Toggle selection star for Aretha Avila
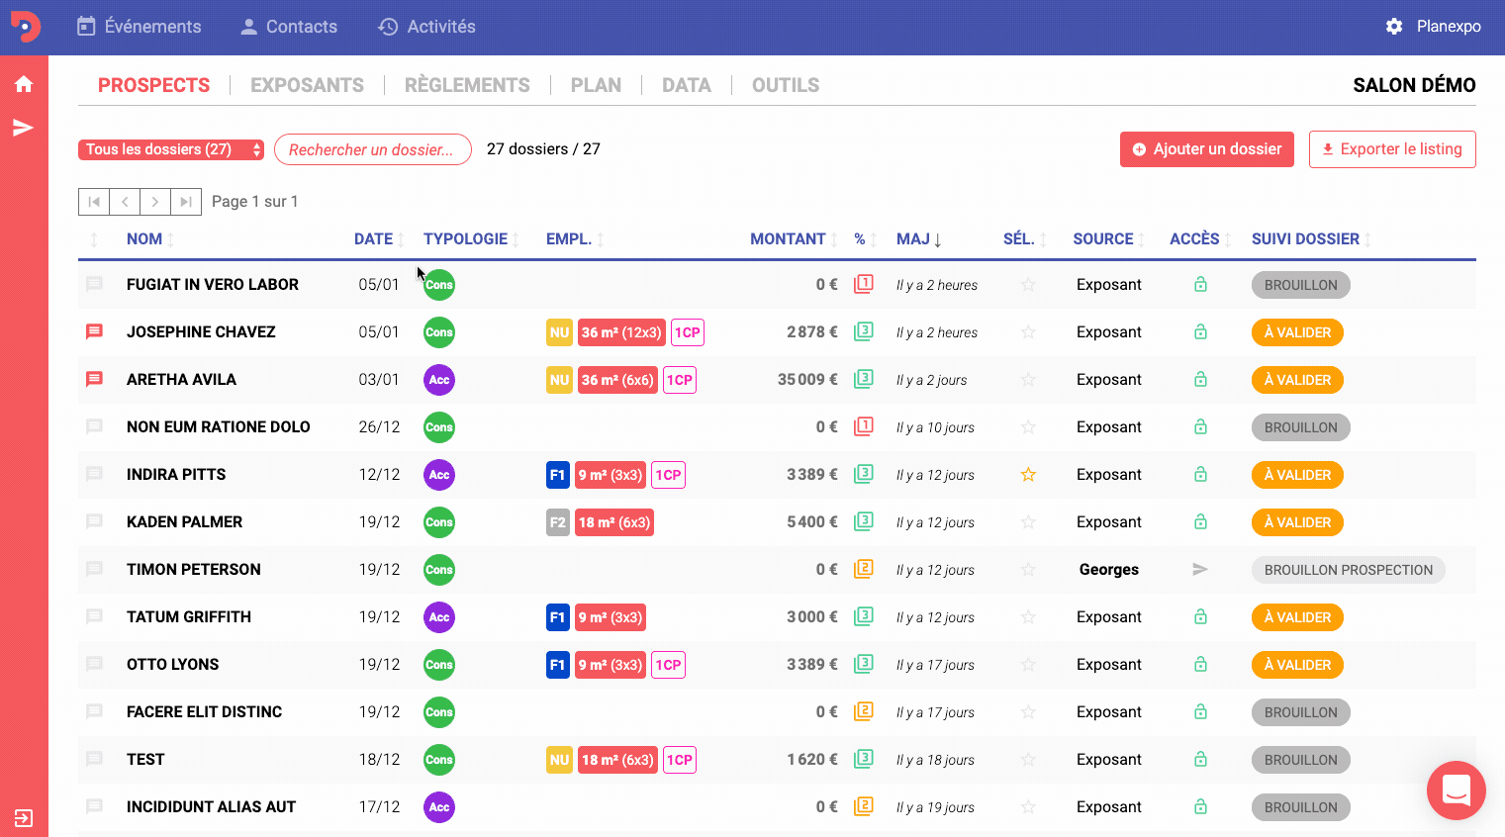The width and height of the screenshot is (1505, 837). pyautogui.click(x=1028, y=380)
